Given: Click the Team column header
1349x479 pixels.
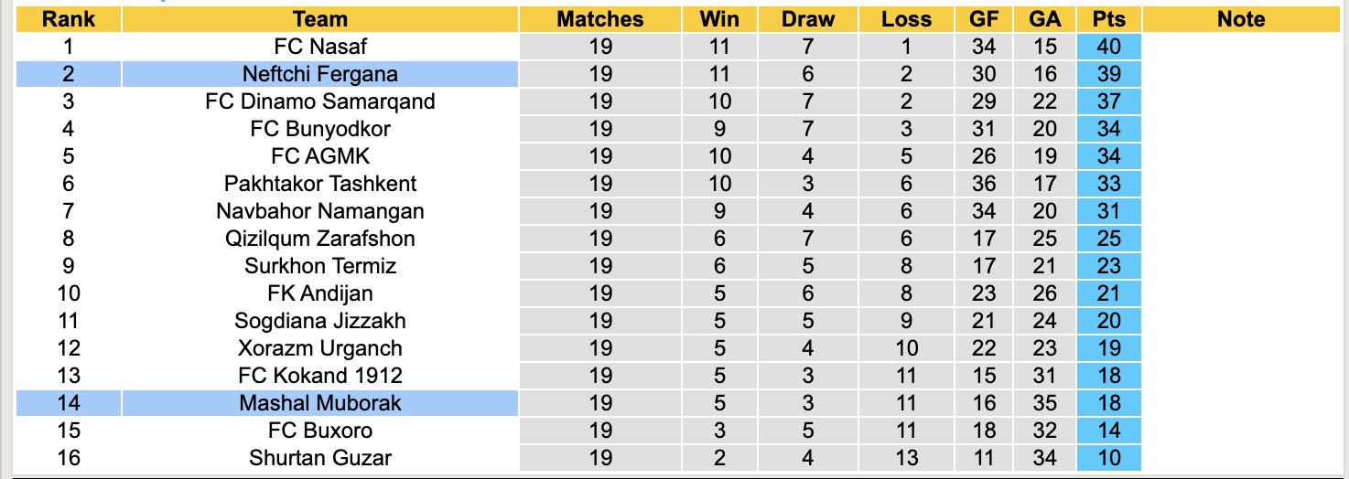Looking at the screenshot, I should 320,19.
